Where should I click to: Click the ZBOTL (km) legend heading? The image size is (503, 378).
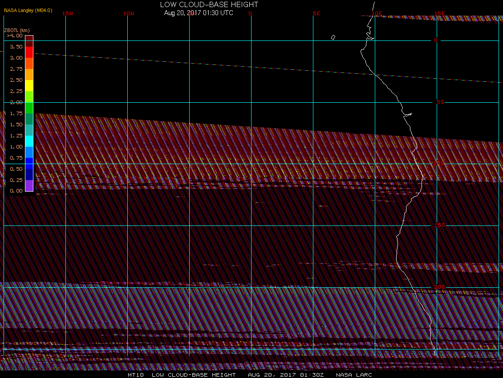point(16,30)
